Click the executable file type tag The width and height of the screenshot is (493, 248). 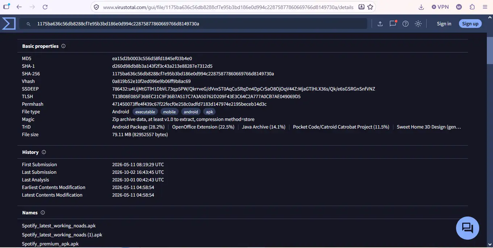(x=145, y=112)
